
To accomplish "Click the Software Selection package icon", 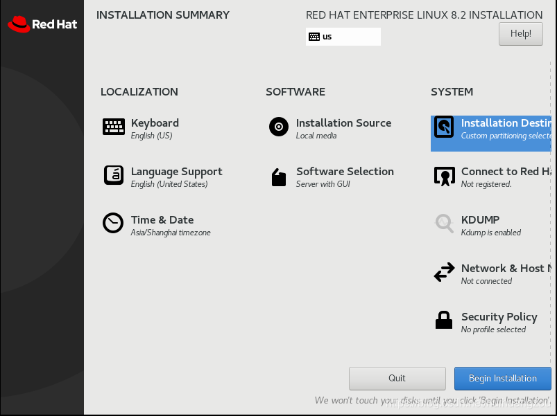I will click(x=279, y=177).
